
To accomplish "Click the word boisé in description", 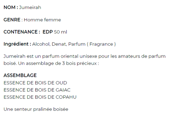I will pyautogui.click(x=10, y=63).
